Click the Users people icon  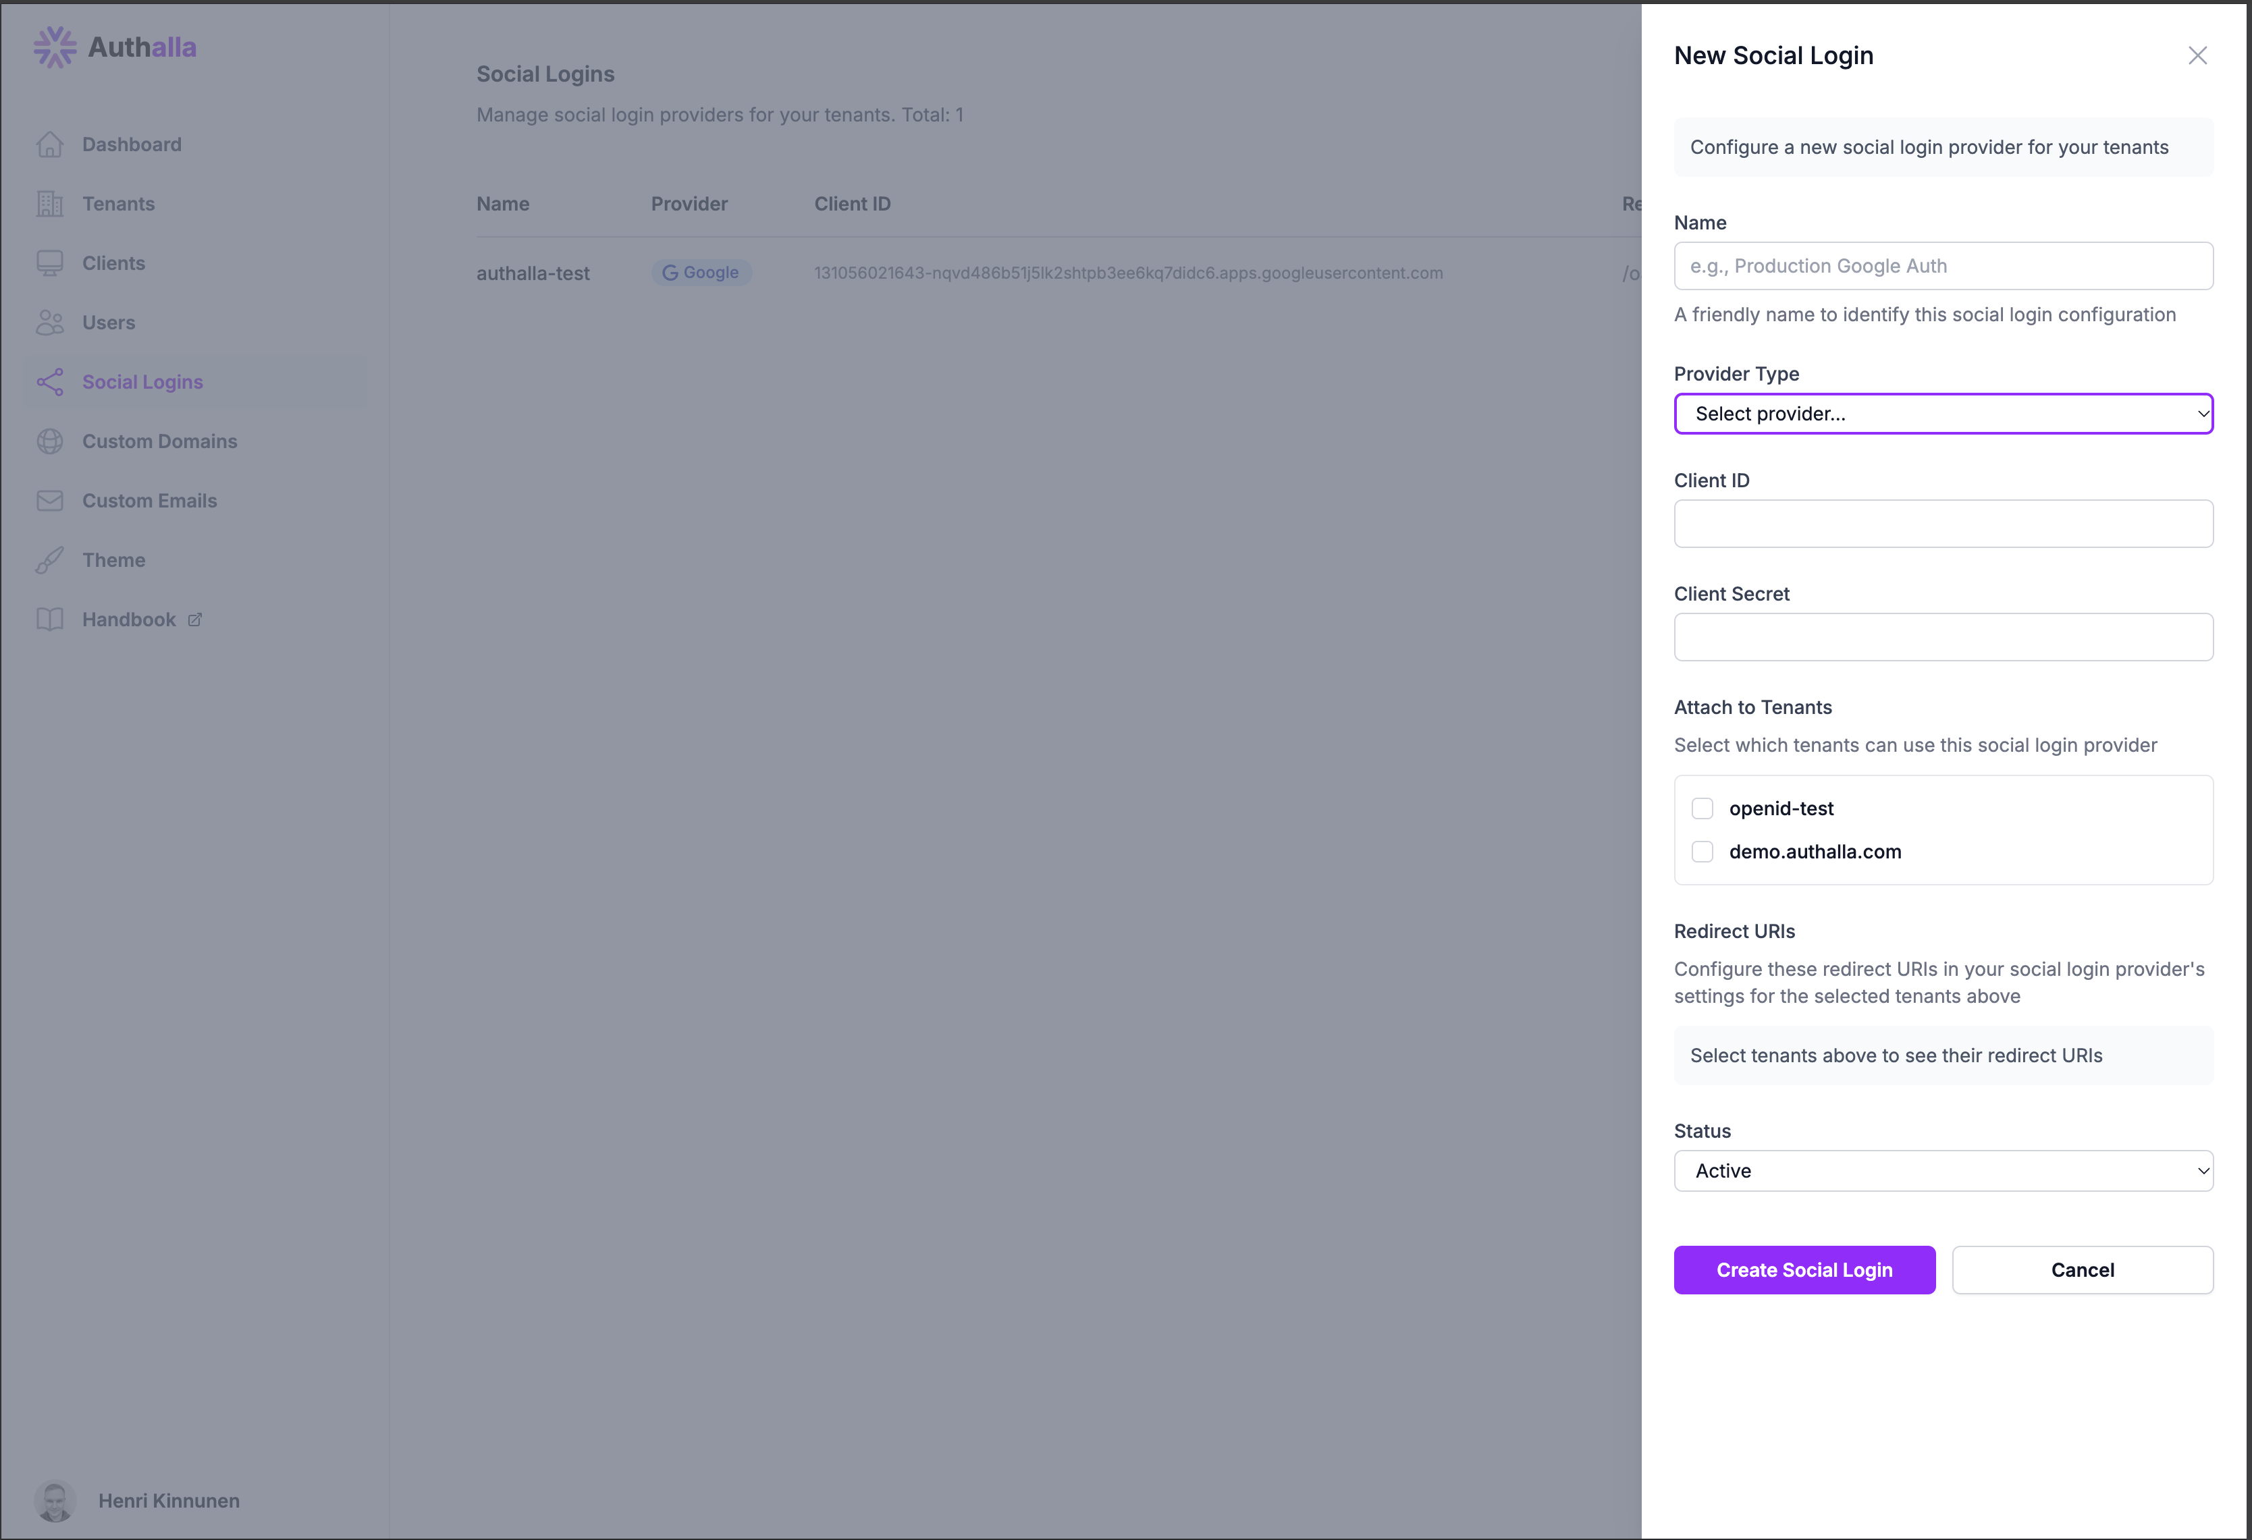(x=49, y=323)
